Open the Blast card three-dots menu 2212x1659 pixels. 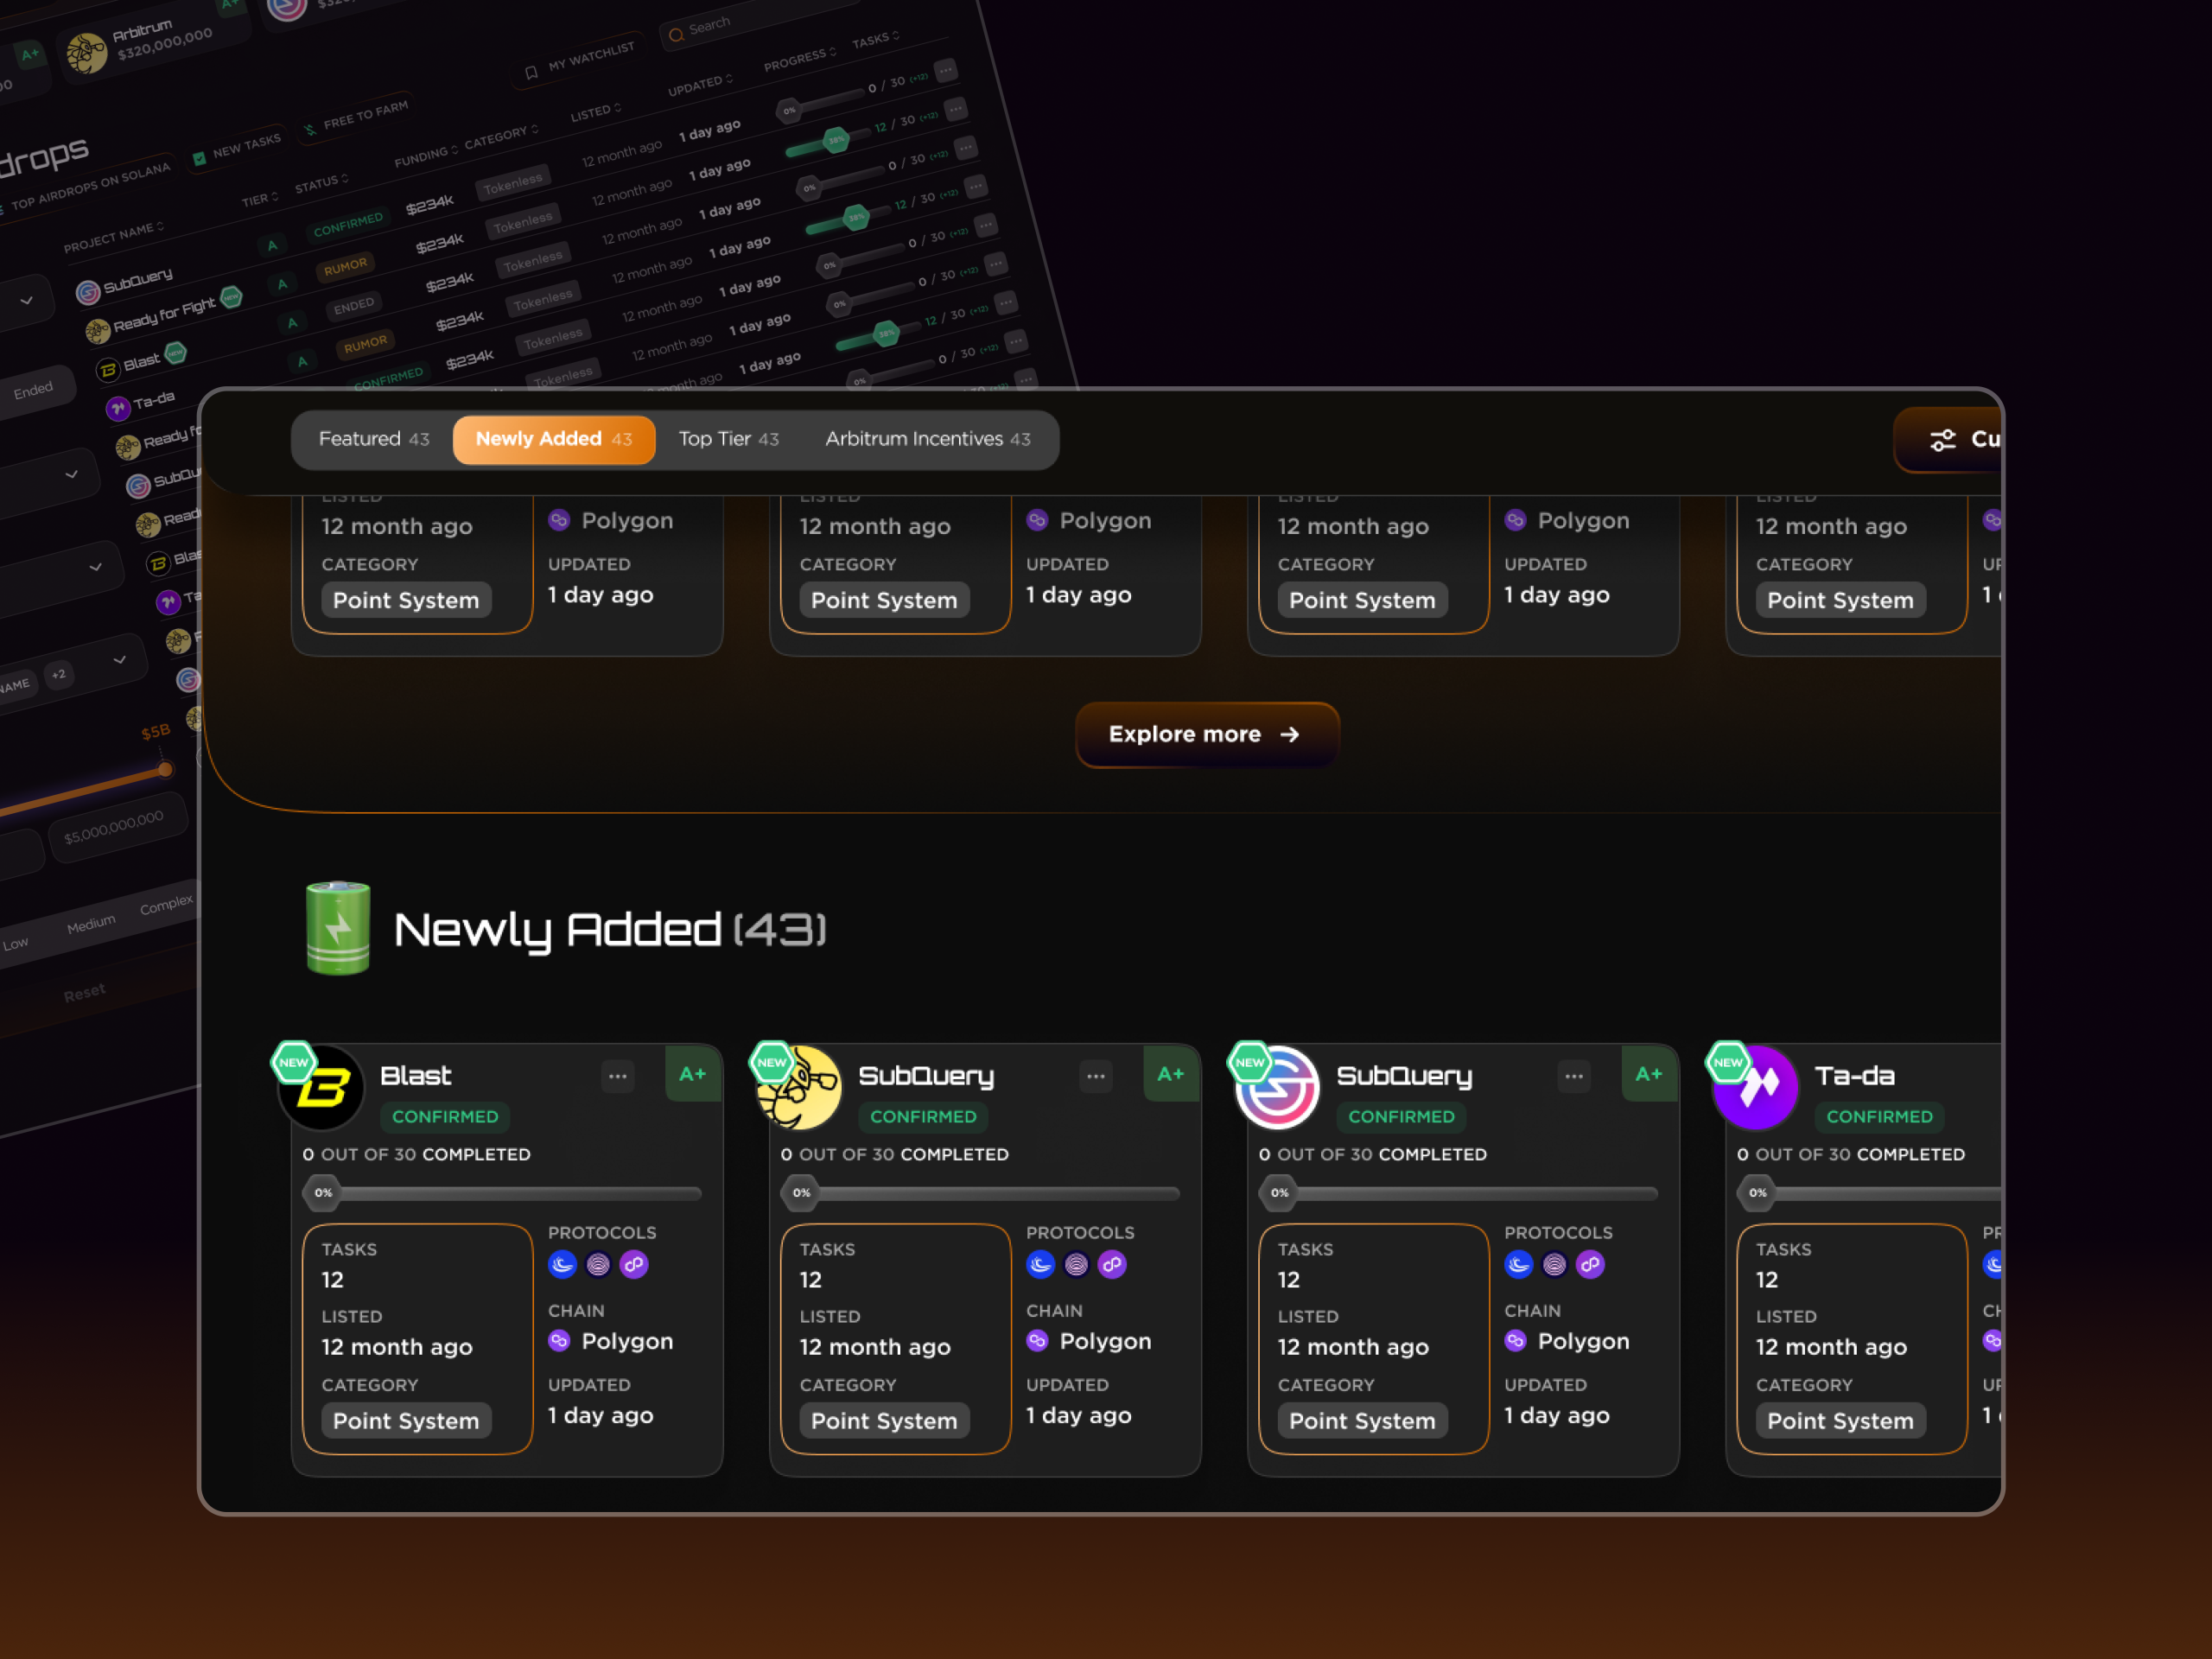(x=617, y=1076)
